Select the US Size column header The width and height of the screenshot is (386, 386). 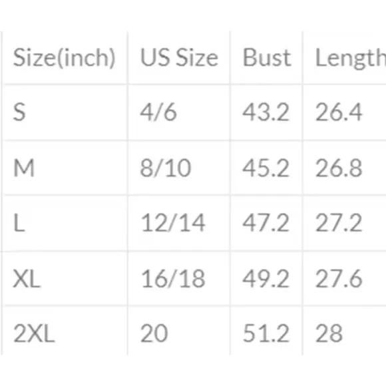pos(179,58)
